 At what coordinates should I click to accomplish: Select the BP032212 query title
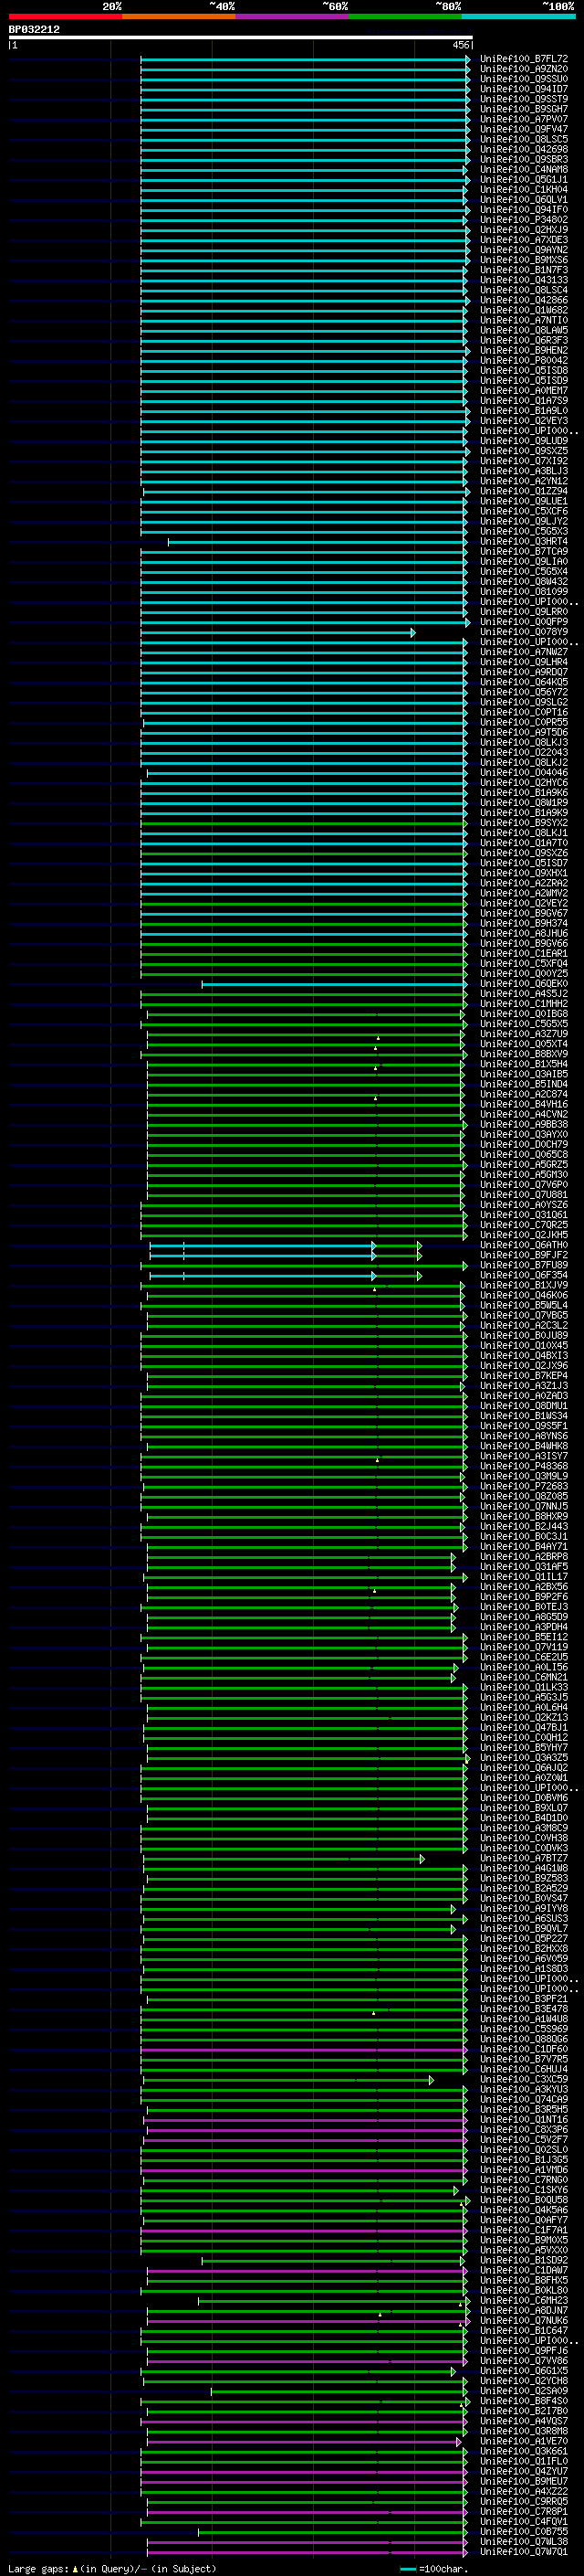(34, 30)
